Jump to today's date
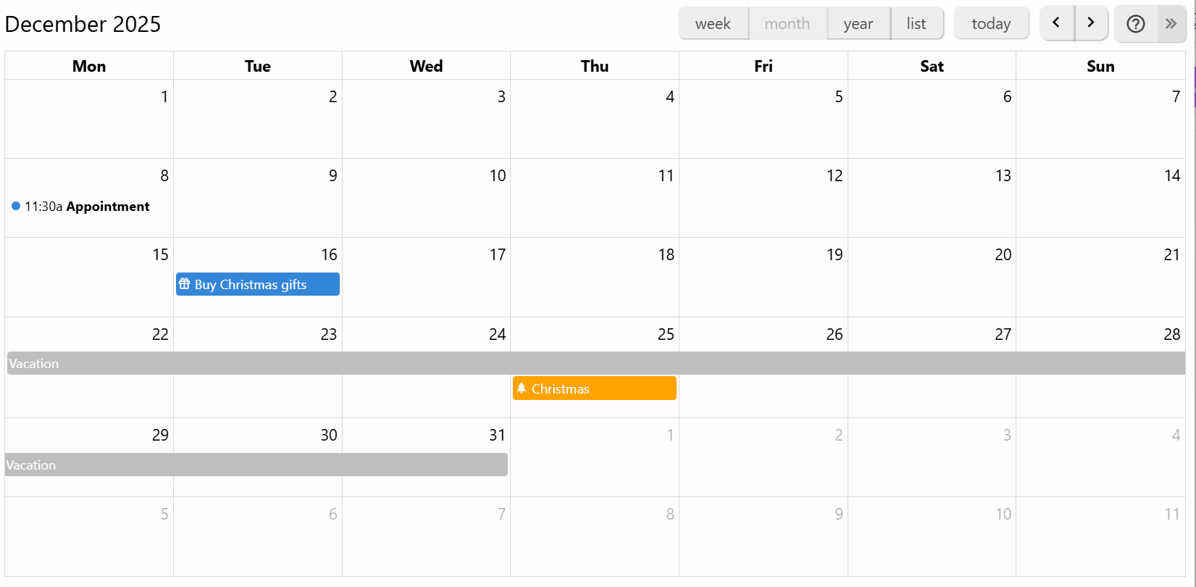 [991, 24]
